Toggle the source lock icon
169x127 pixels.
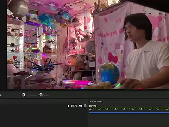85,106
